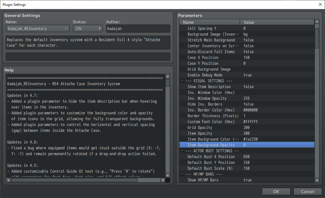The image size is (325, 198).
Task: Click the bg value of Background Image
Action: click(x=246, y=34)
